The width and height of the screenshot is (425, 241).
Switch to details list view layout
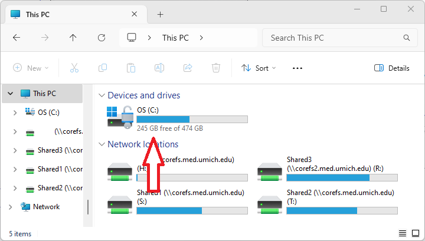[x=402, y=234]
